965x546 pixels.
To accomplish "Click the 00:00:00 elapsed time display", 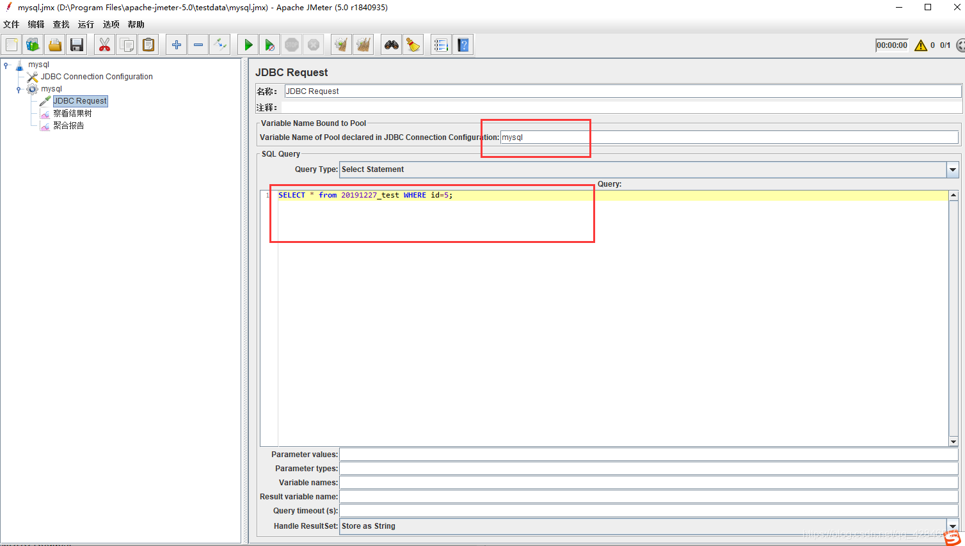I will point(891,45).
